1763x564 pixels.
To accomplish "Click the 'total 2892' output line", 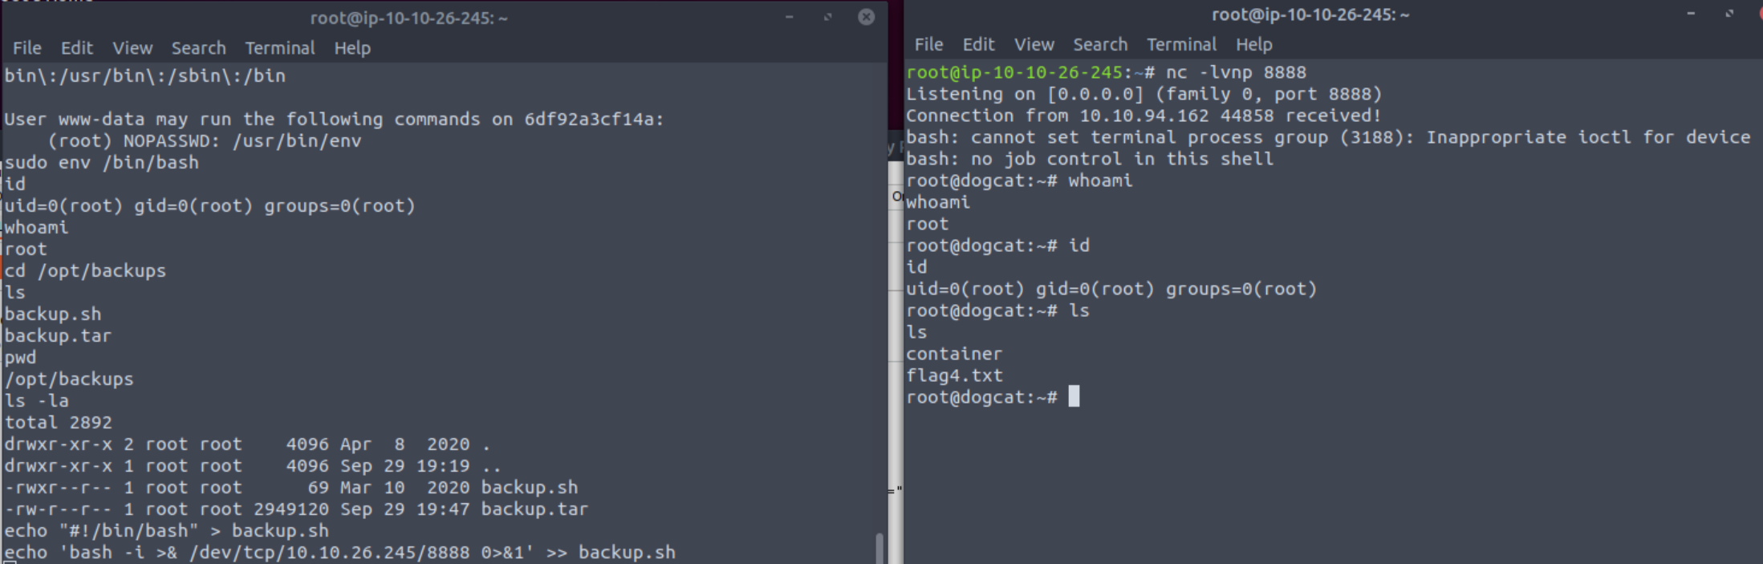I will click(58, 422).
